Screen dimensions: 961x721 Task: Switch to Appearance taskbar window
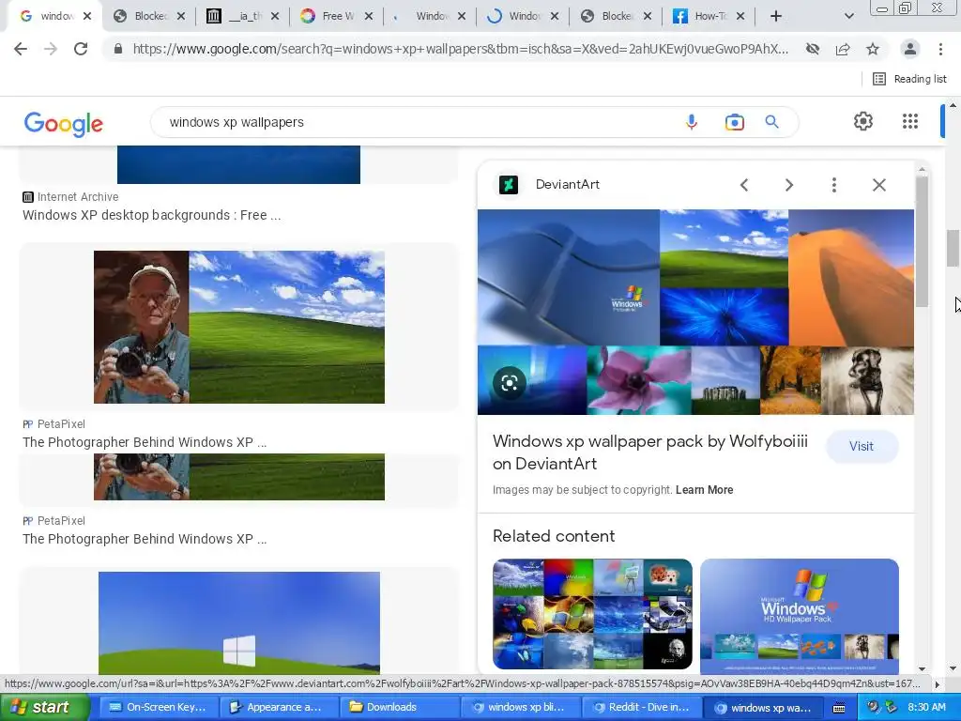click(278, 707)
